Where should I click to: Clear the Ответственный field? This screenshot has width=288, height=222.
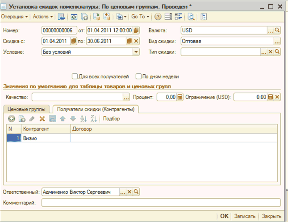click(129, 192)
